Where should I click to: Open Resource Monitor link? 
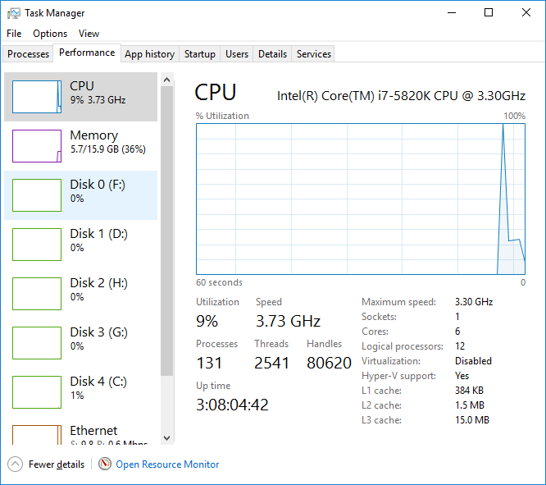coord(167,464)
